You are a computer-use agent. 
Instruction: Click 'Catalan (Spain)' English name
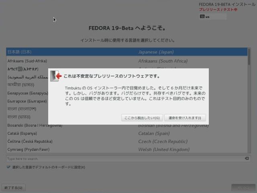[x=154, y=133]
